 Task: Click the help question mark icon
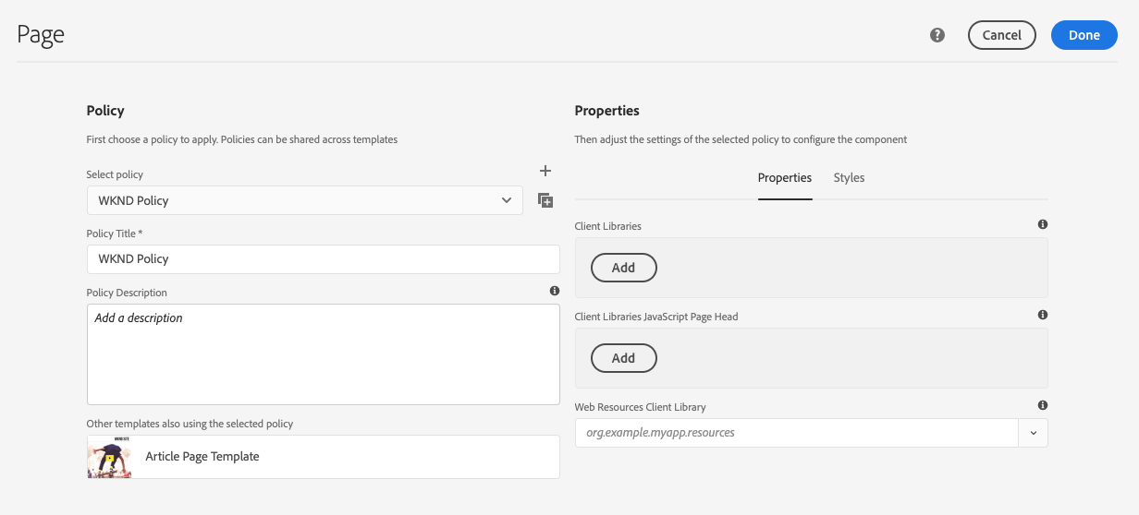pos(937,35)
